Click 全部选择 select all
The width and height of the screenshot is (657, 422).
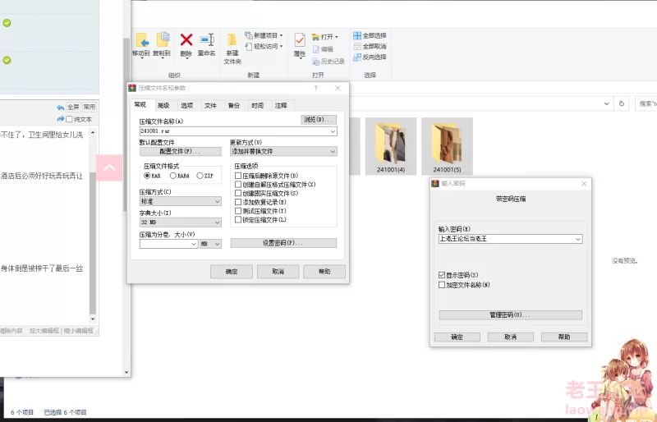(370, 35)
